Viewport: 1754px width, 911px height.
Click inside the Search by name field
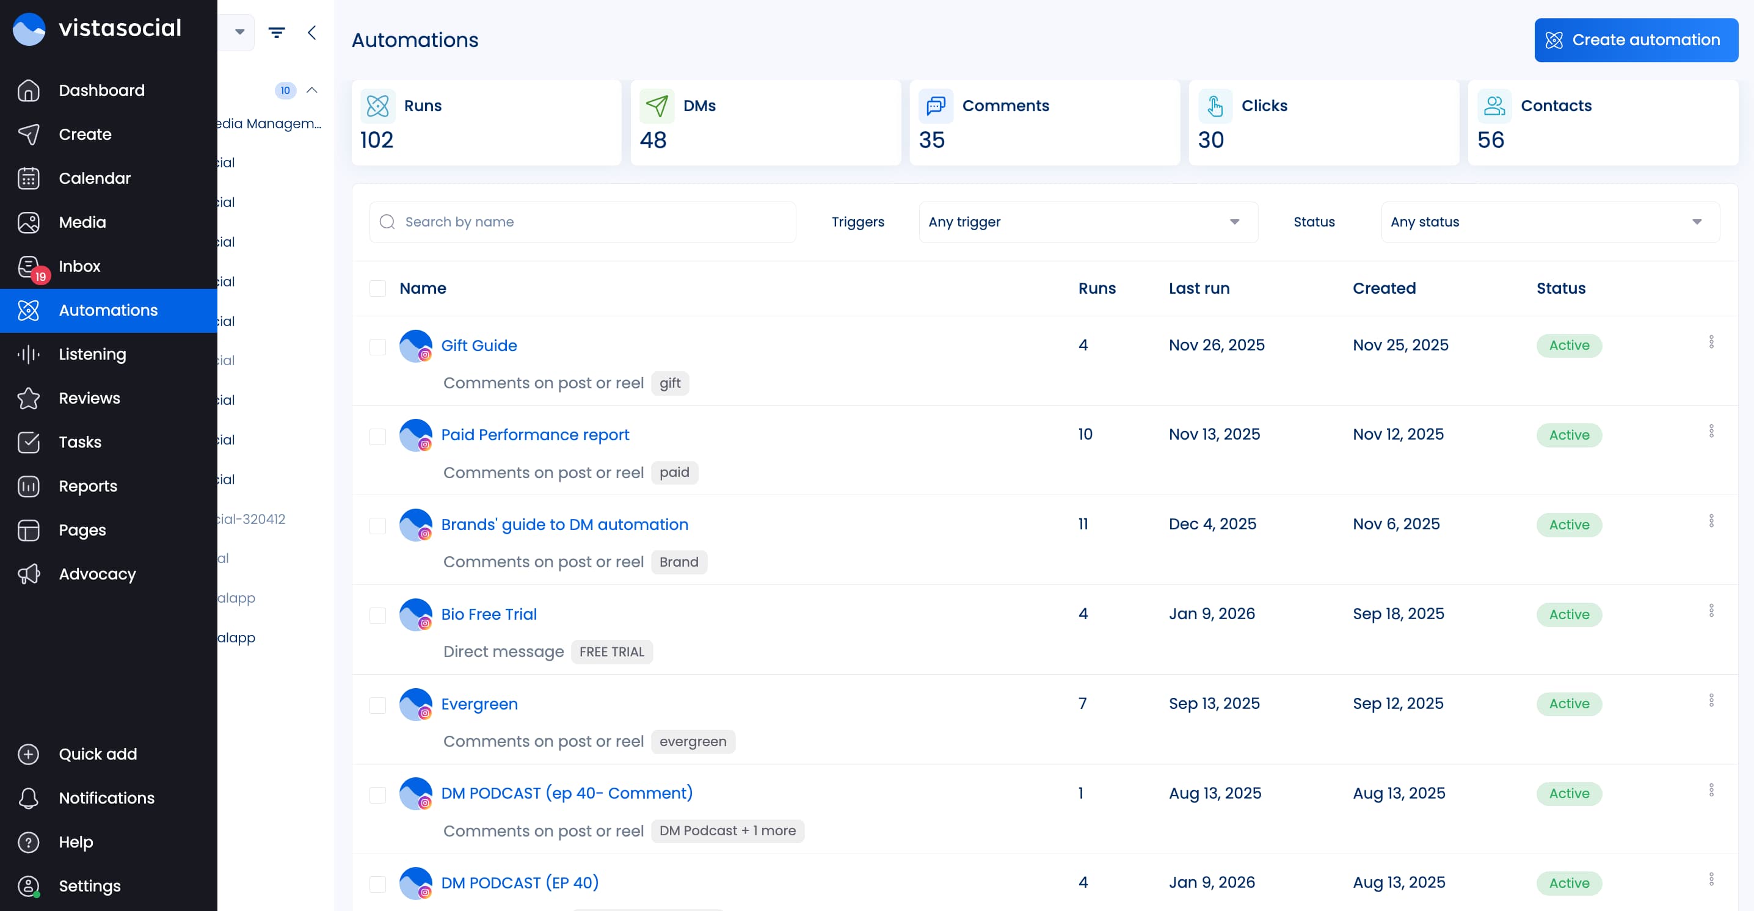point(581,221)
